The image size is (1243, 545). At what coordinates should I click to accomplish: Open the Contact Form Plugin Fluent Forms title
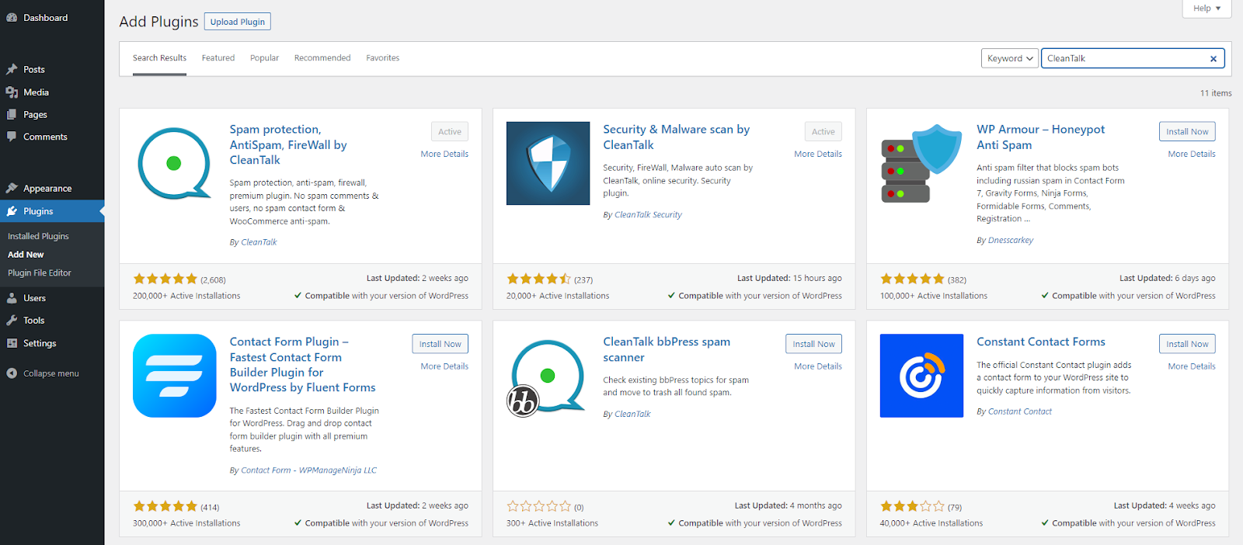click(302, 364)
